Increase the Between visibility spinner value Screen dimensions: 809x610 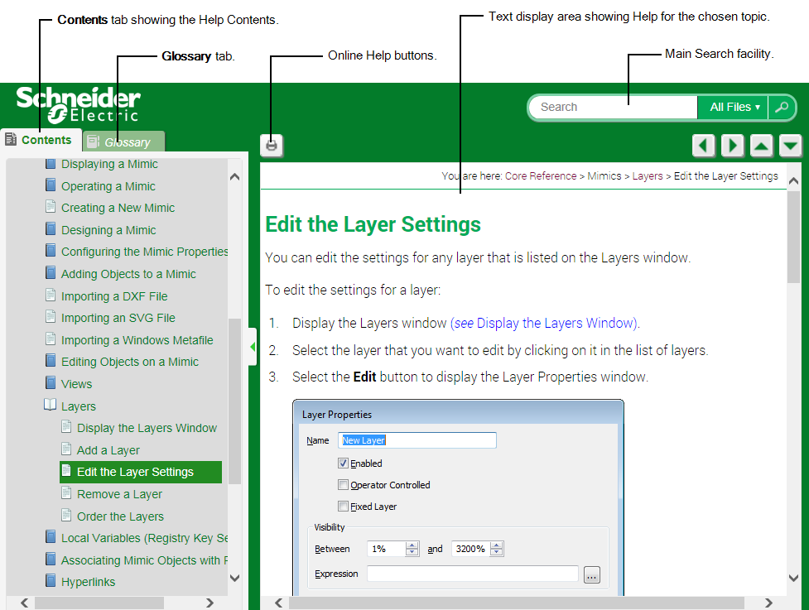(x=412, y=545)
